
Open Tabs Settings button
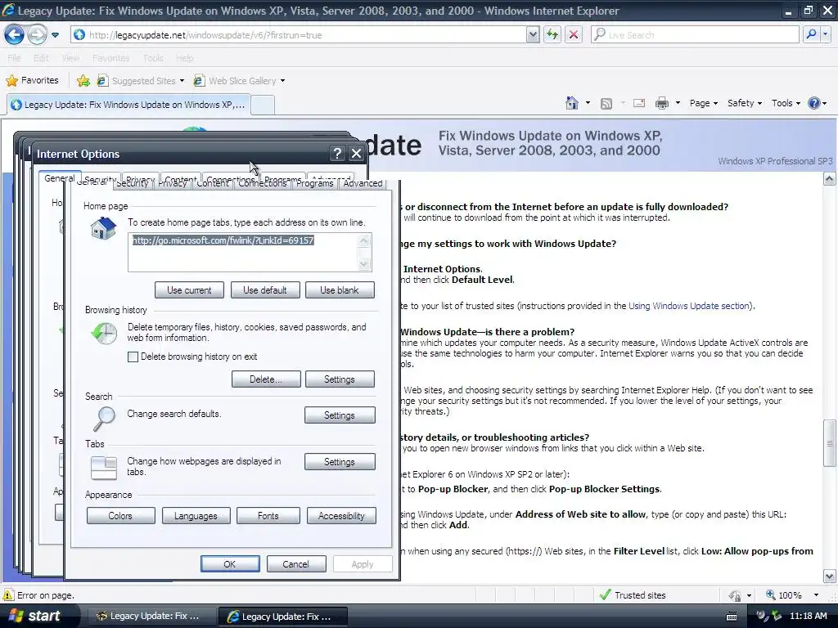tap(340, 462)
